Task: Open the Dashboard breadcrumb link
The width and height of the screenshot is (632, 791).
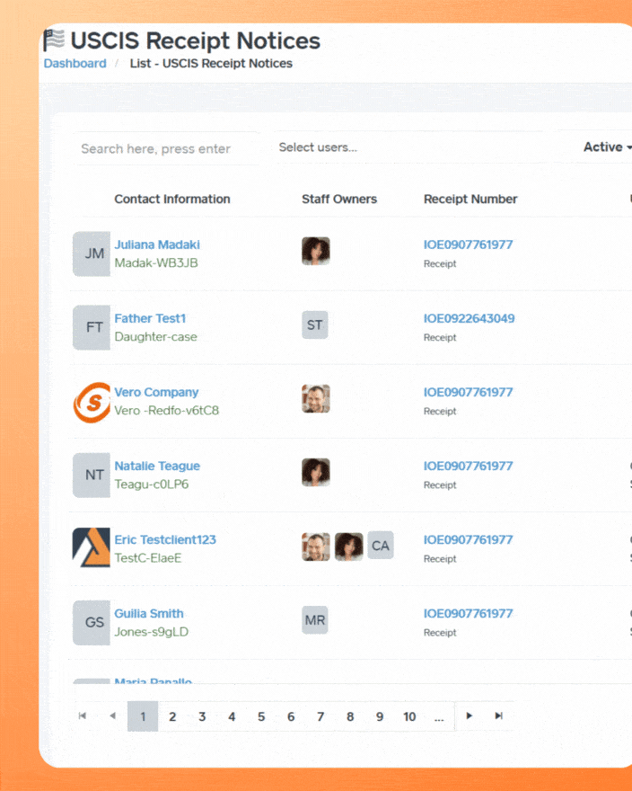Action: pos(75,64)
